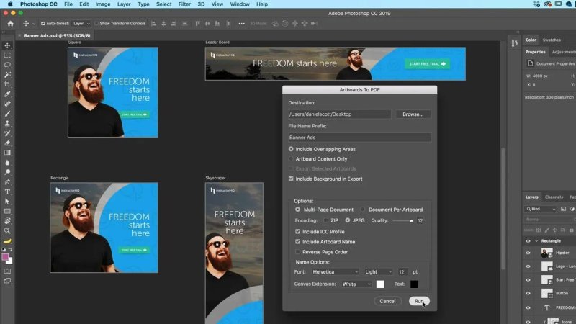Screen dimensions: 576x324
Task: Collapse the Rectangle artboard group
Action: (536, 241)
